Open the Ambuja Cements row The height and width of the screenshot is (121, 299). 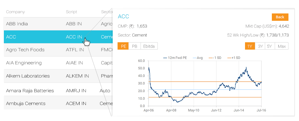click(58, 103)
